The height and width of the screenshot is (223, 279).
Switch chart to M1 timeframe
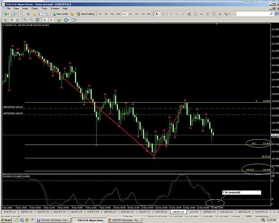click(x=100, y=14)
